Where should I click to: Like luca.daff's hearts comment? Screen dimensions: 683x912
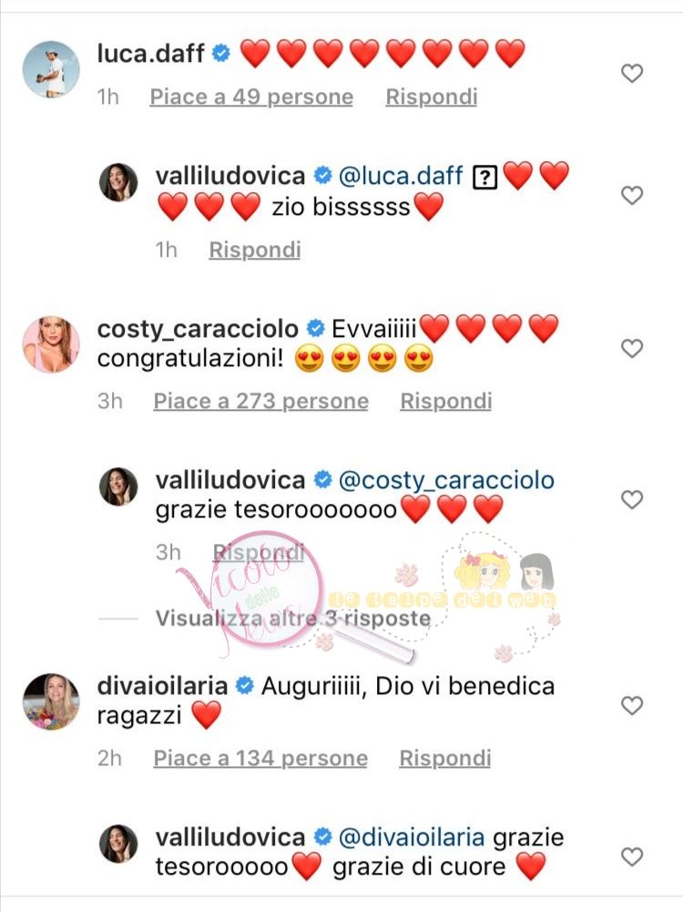click(632, 73)
